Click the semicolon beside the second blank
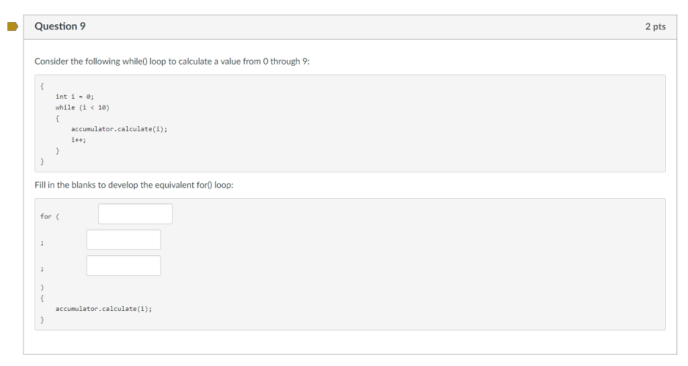Image resolution: width=688 pixels, height=366 pixels. pyautogui.click(x=42, y=243)
